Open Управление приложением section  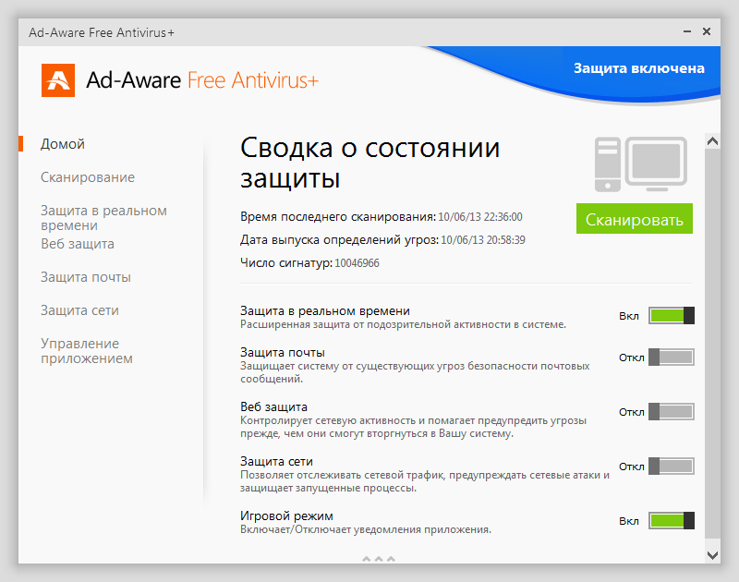click(x=87, y=351)
